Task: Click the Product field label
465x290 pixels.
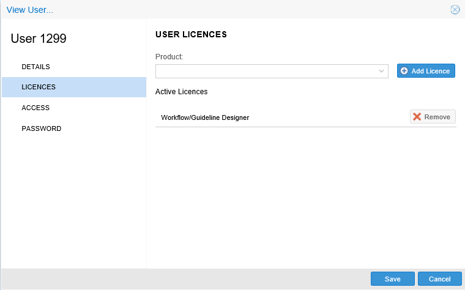Action: (169, 56)
